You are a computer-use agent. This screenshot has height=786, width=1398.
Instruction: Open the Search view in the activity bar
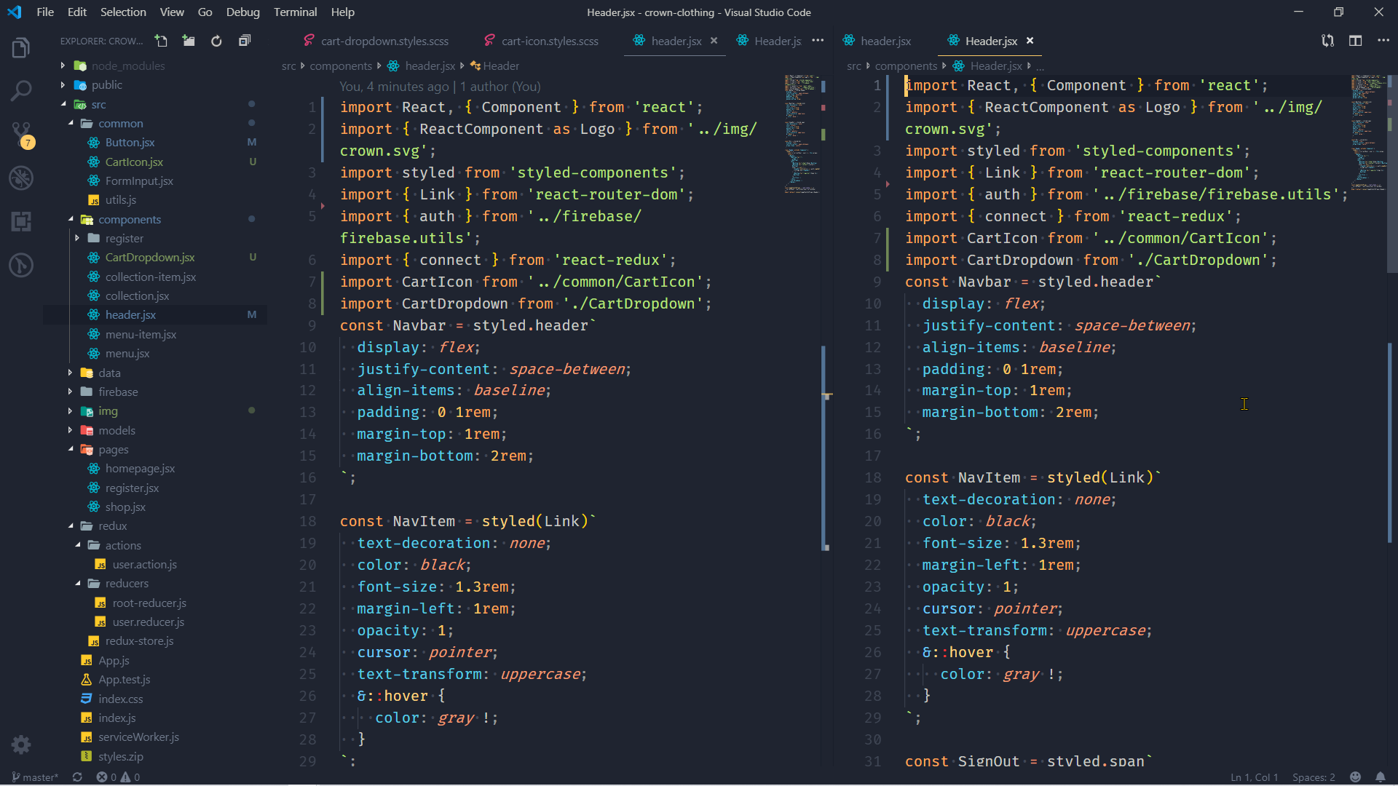[x=21, y=90]
